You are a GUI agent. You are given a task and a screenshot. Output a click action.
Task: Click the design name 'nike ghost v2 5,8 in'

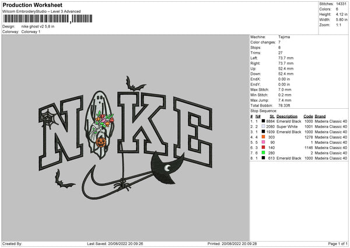point(38,26)
